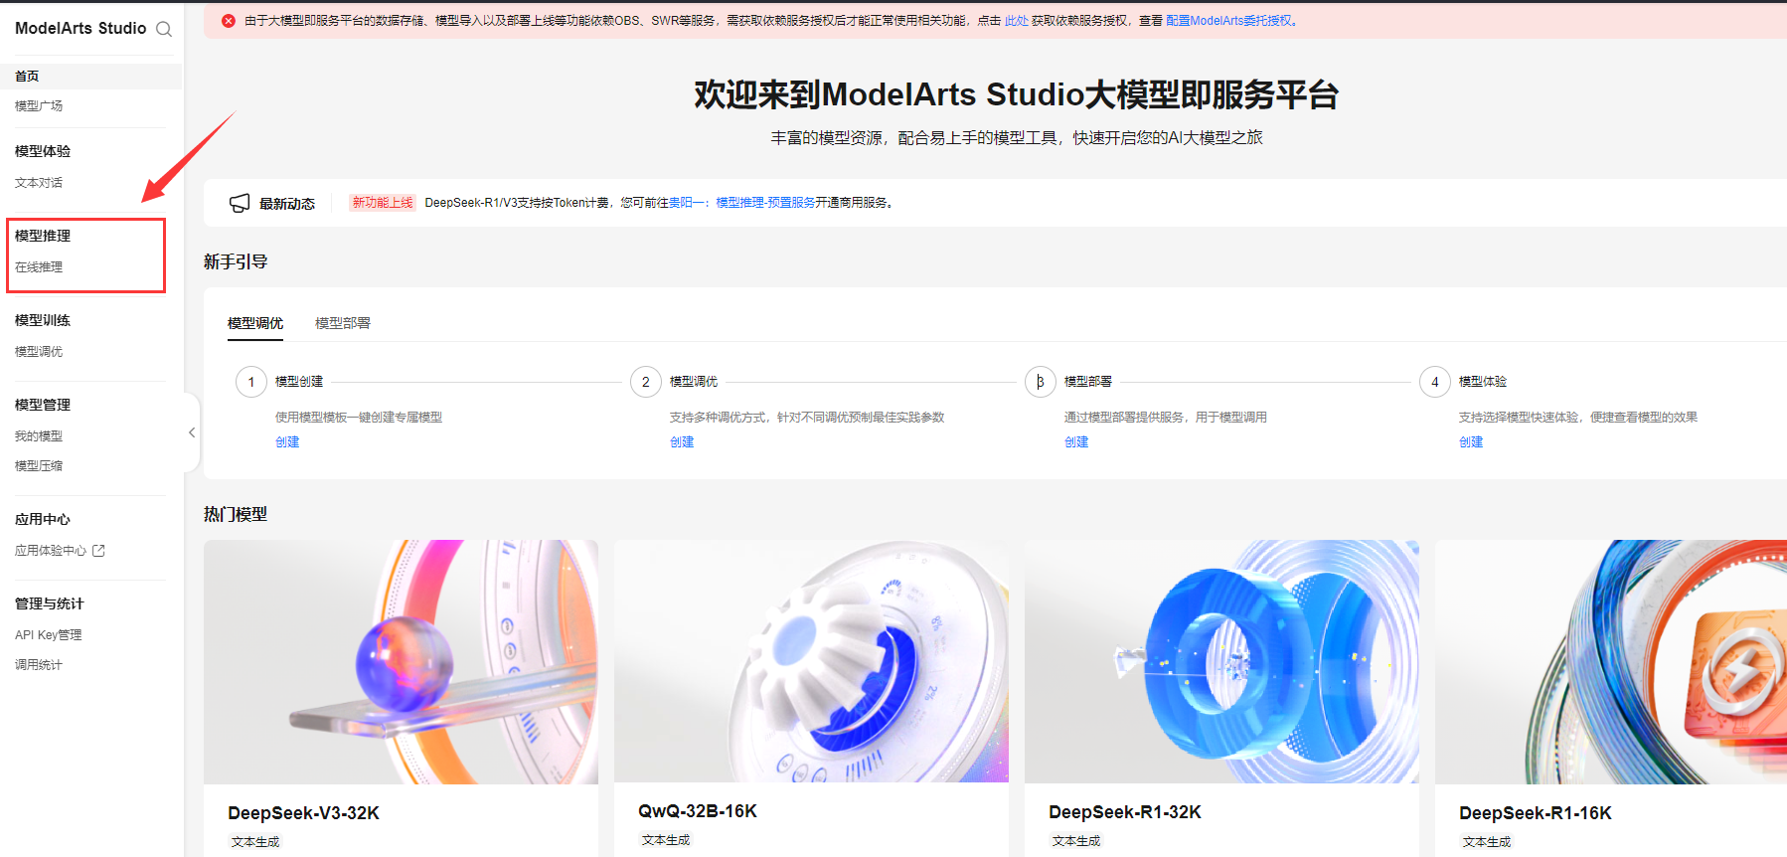Click the 模型推理 sidebar heading

coord(43,236)
